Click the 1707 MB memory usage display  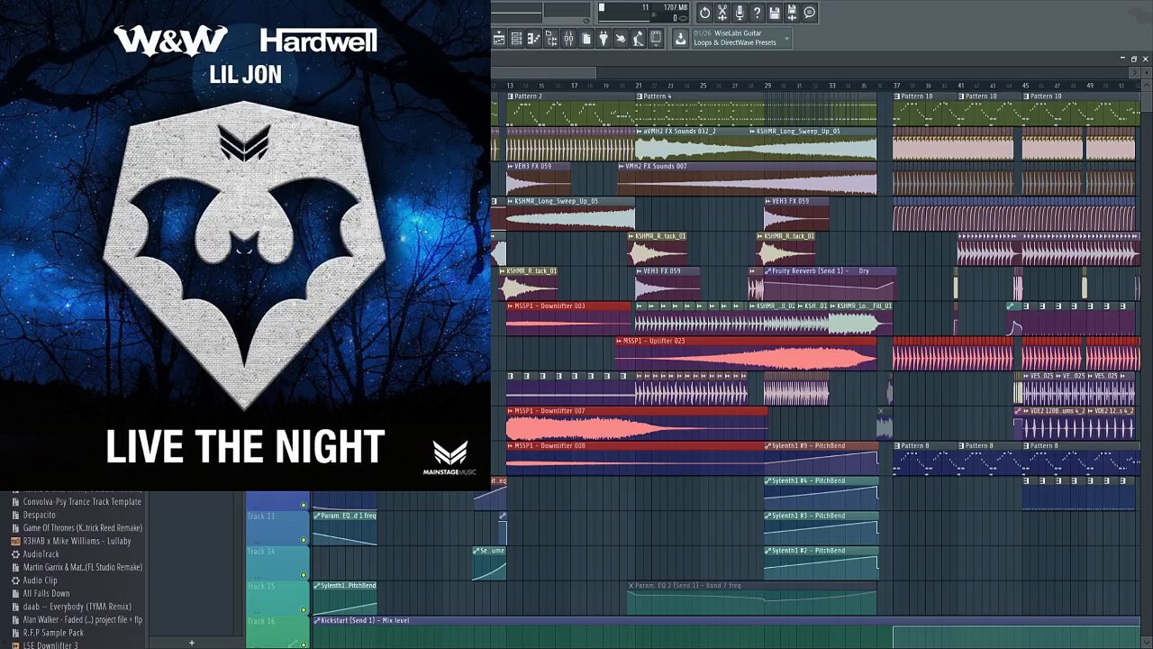pos(676,7)
